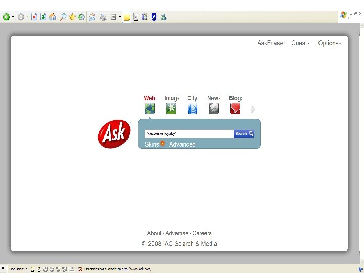This screenshot has height=273, width=364.
Task: Open the Edit dropdown arrow
Action: click(120, 17)
